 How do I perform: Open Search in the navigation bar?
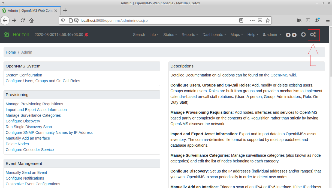[x=139, y=35]
